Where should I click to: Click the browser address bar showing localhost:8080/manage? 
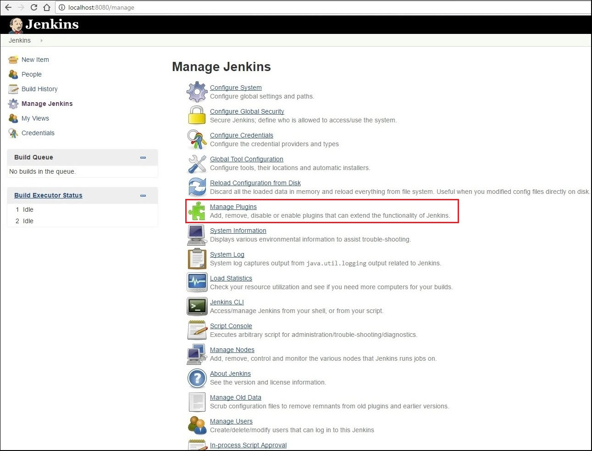click(323, 7)
